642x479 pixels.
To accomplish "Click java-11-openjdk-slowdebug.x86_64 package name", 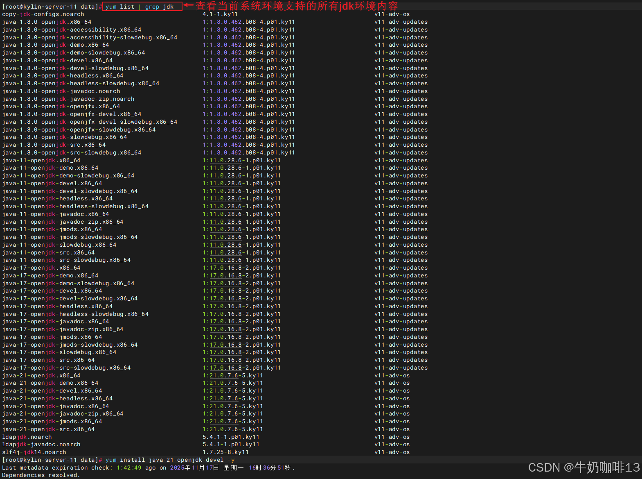I will pos(59,245).
